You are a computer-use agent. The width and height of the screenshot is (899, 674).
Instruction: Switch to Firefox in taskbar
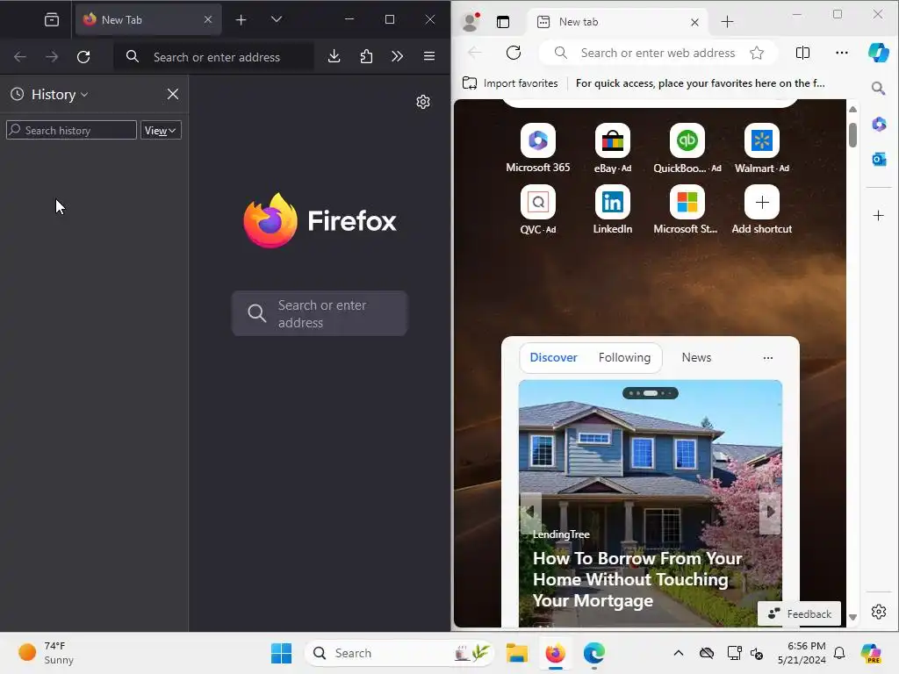[555, 653]
